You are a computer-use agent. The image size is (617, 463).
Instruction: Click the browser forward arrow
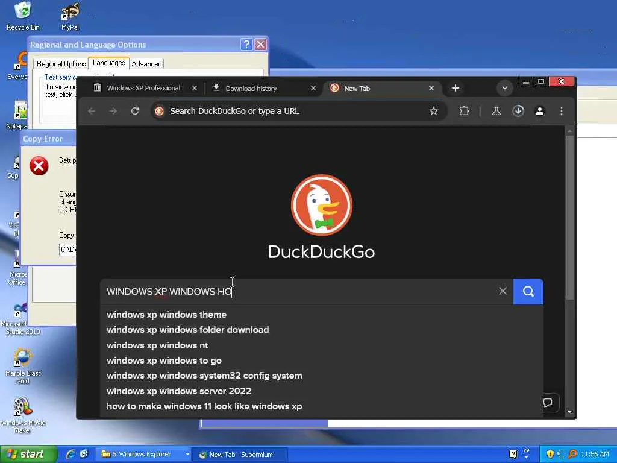[113, 111]
